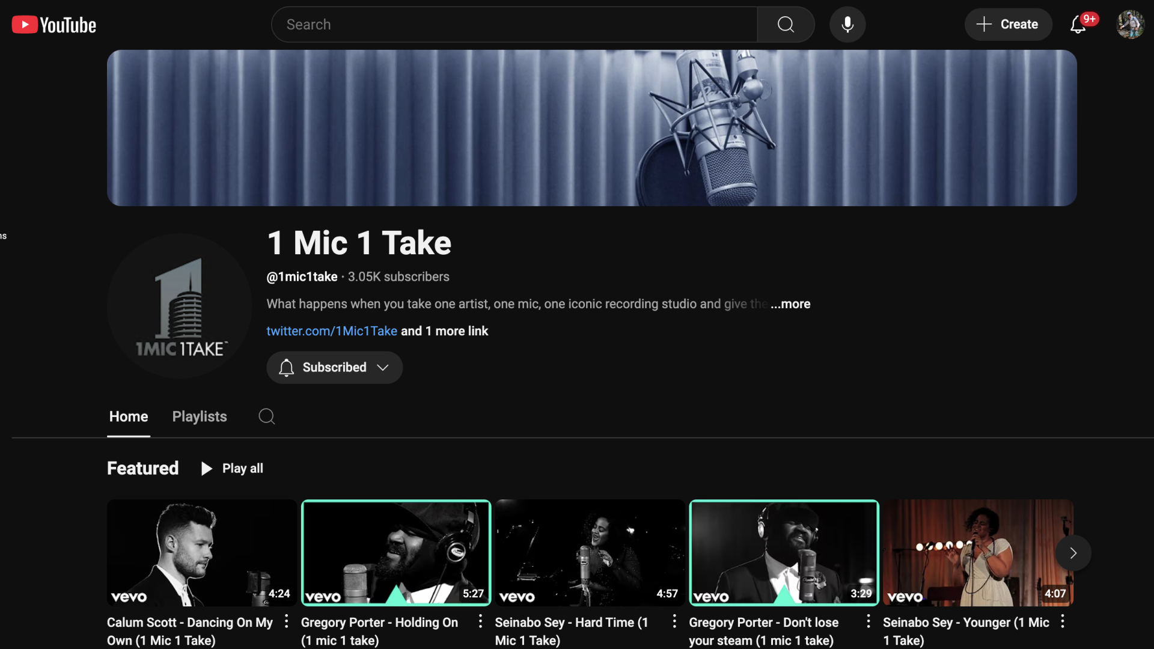This screenshot has height=649, width=1154.
Task: Play all Featured videos
Action: coord(232,469)
